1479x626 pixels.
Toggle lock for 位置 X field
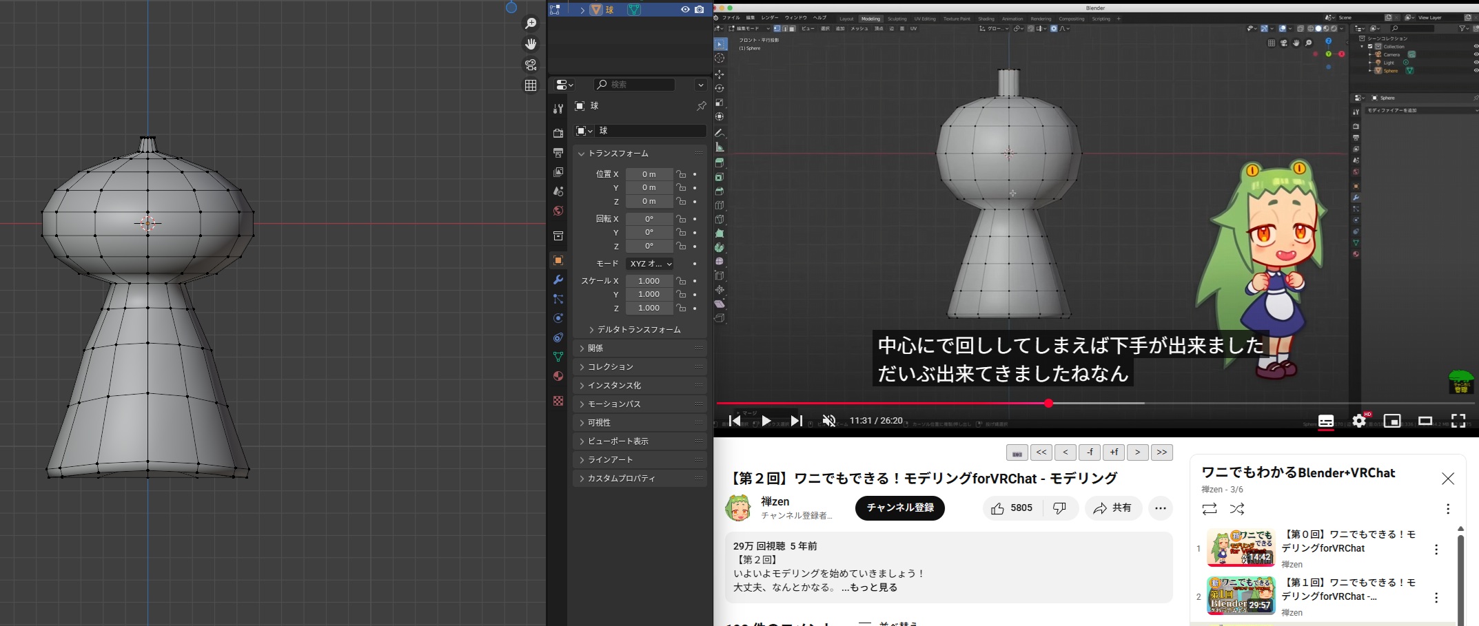[681, 174]
